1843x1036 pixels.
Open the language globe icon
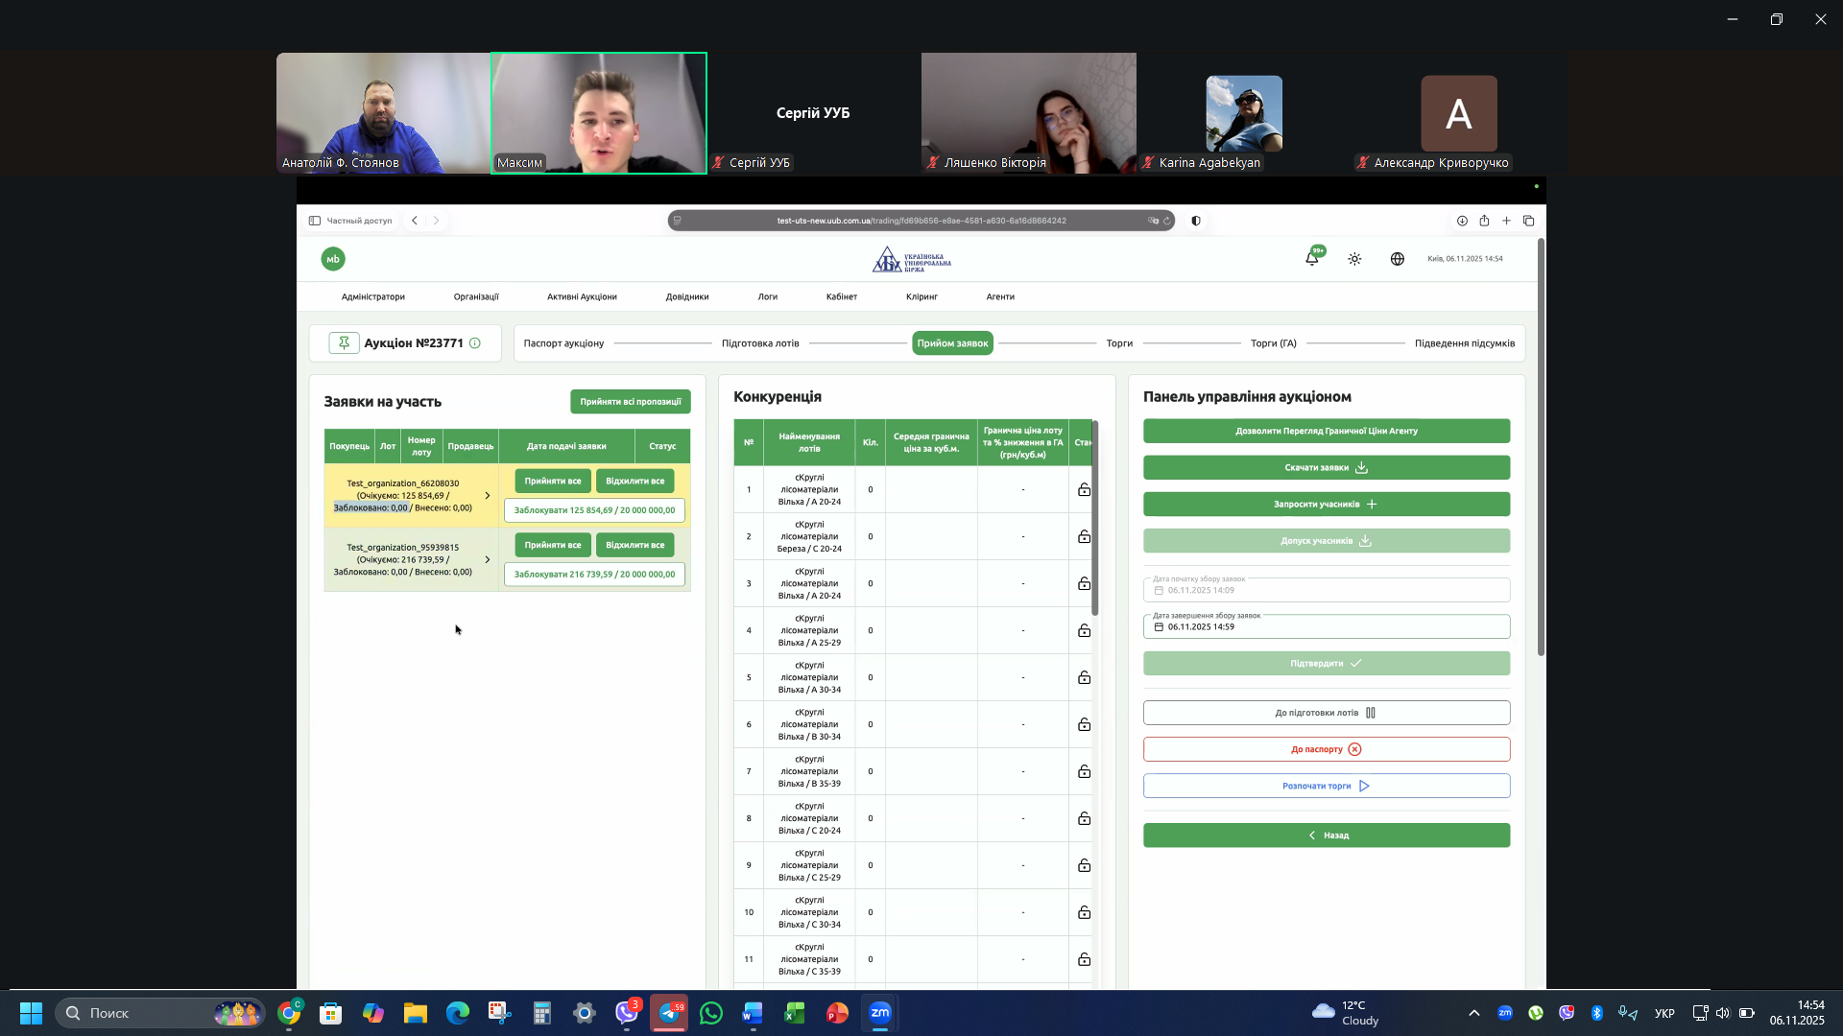[1398, 259]
